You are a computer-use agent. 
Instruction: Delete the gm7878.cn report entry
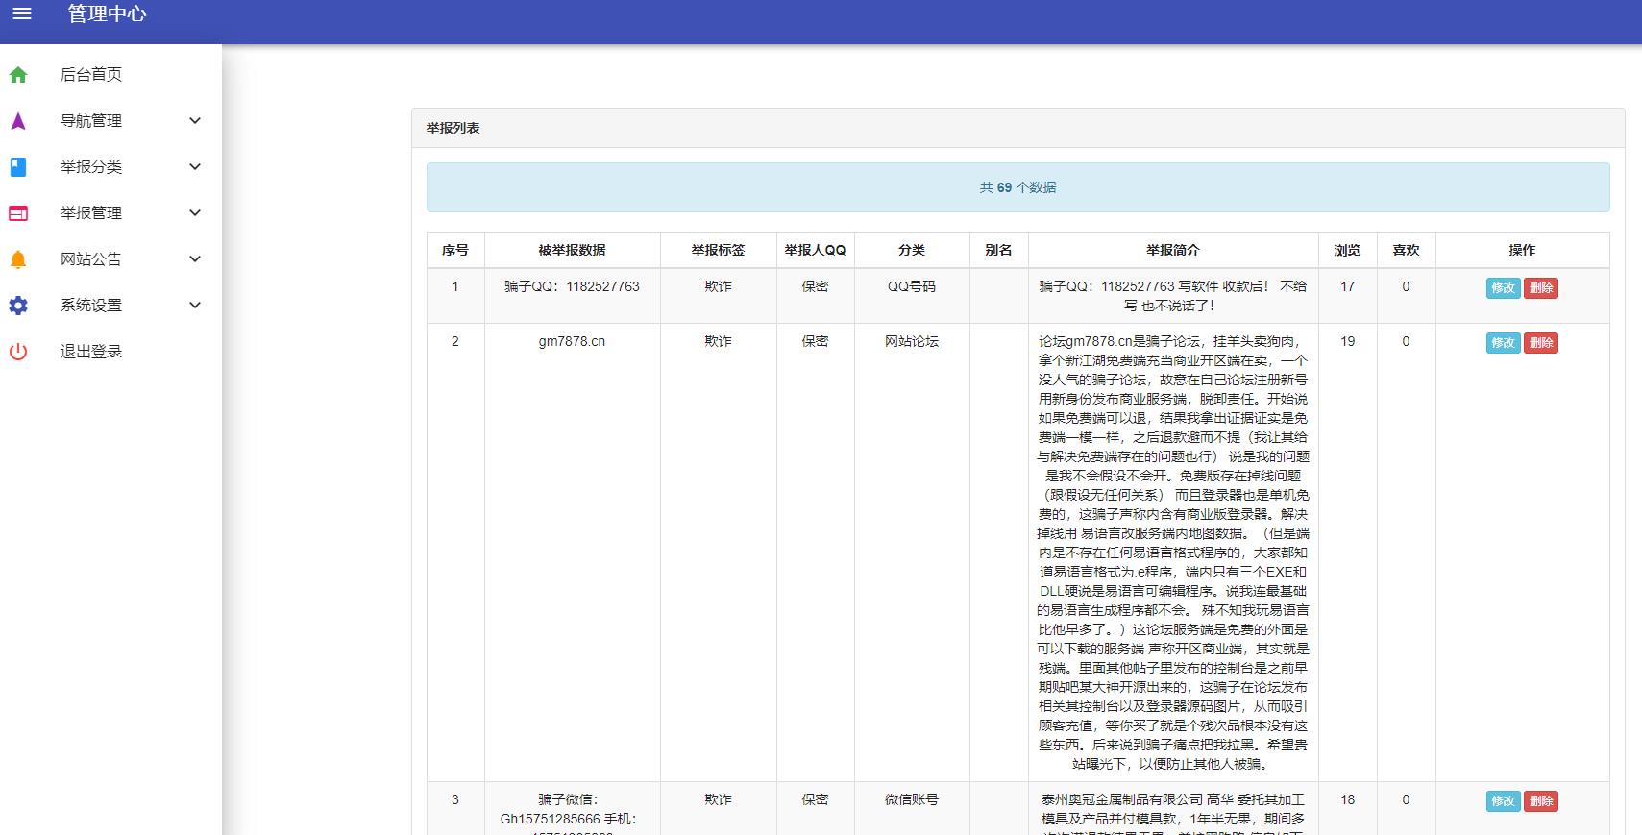point(1540,343)
